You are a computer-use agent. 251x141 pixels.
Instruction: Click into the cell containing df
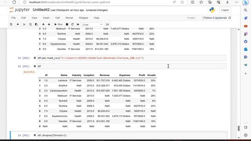click(x=131, y=66)
